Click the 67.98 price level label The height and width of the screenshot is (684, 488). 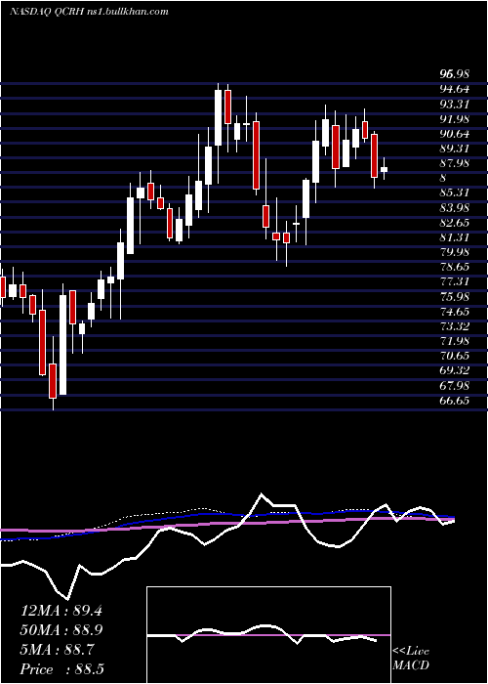(455, 386)
